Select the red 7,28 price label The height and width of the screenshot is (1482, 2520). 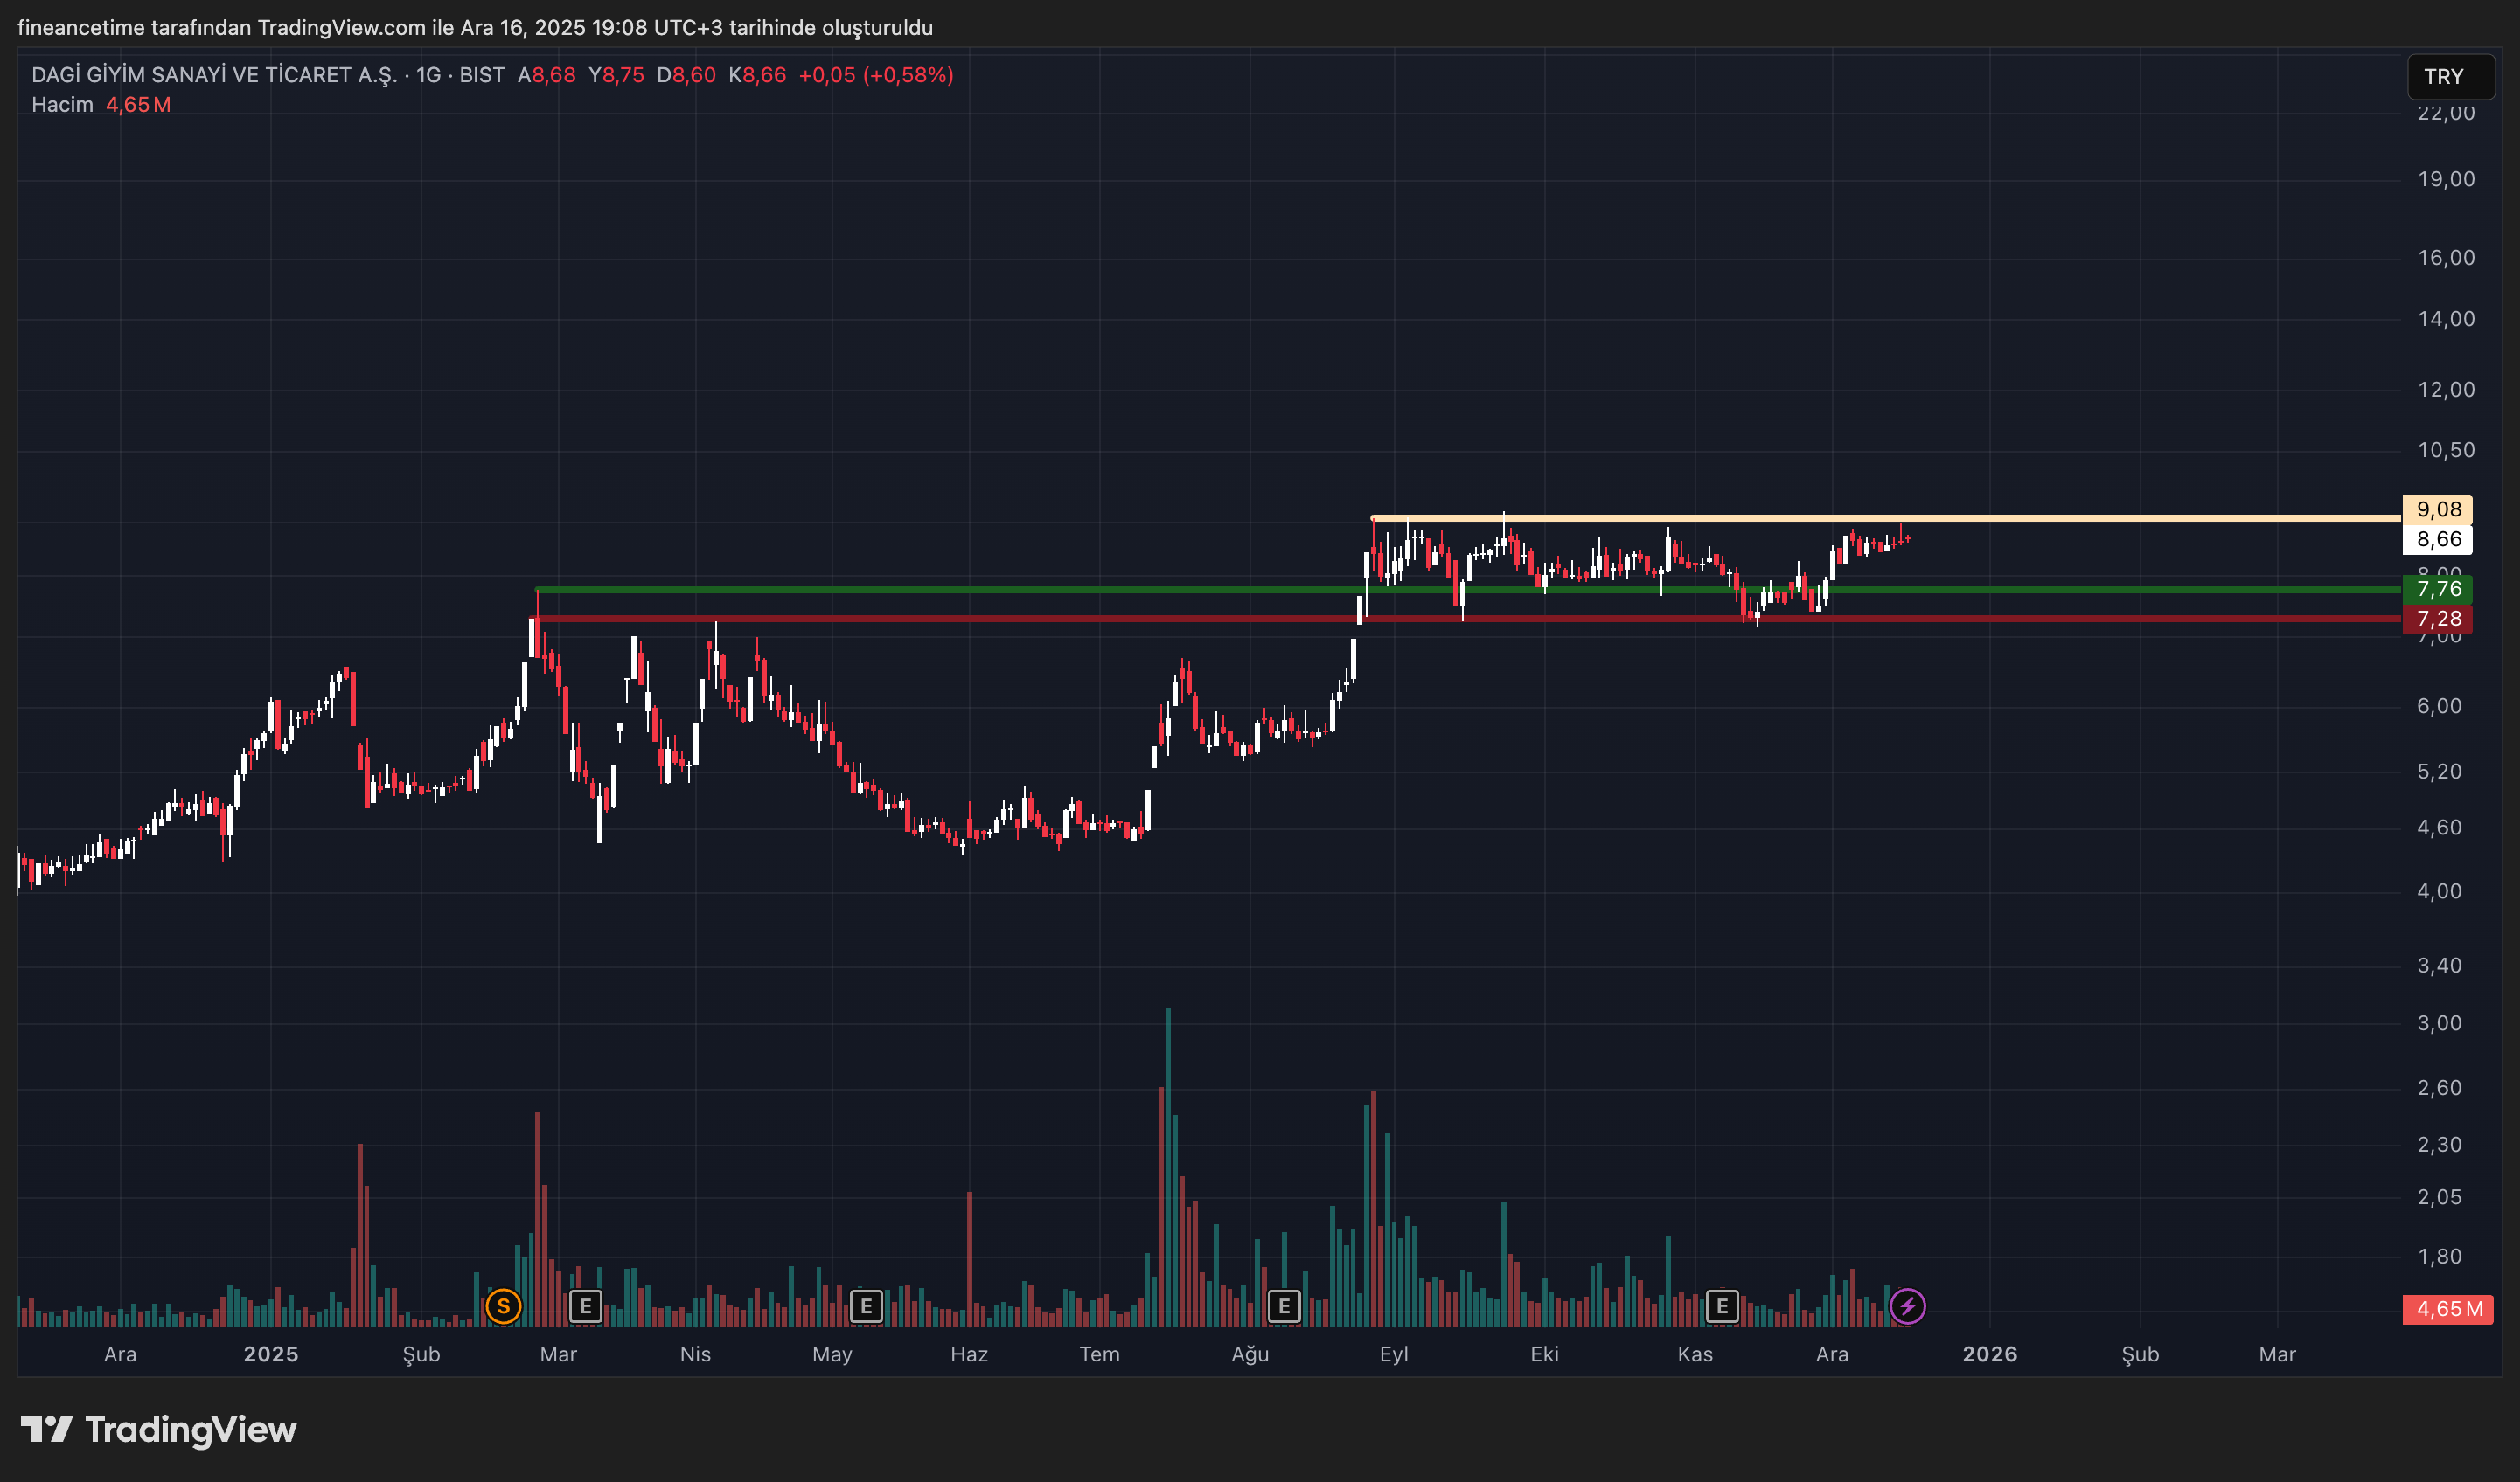2437,619
